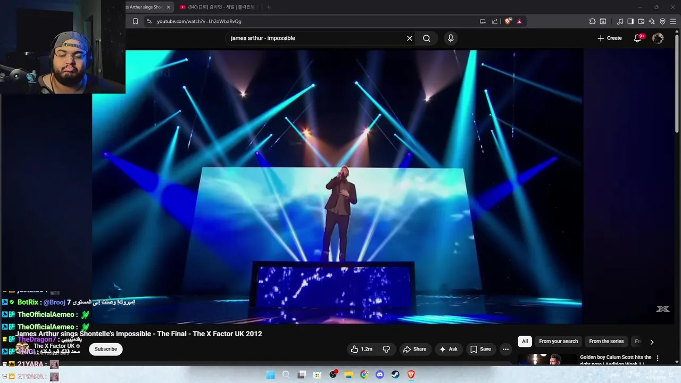Open the Golden boy Calum Scott recommended video

(x=616, y=360)
